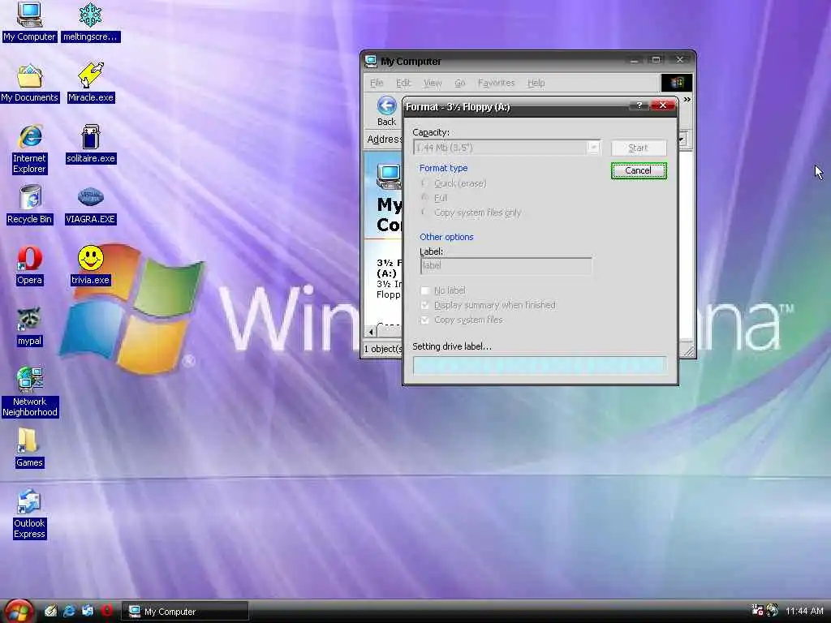Close the Format floppy dialog
Screen dimensions: 831x623
pyautogui.click(x=662, y=105)
